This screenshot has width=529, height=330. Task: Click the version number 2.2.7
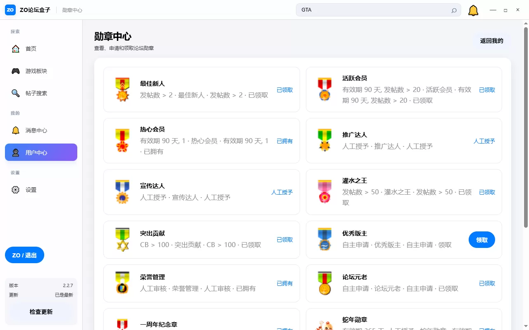(x=68, y=285)
